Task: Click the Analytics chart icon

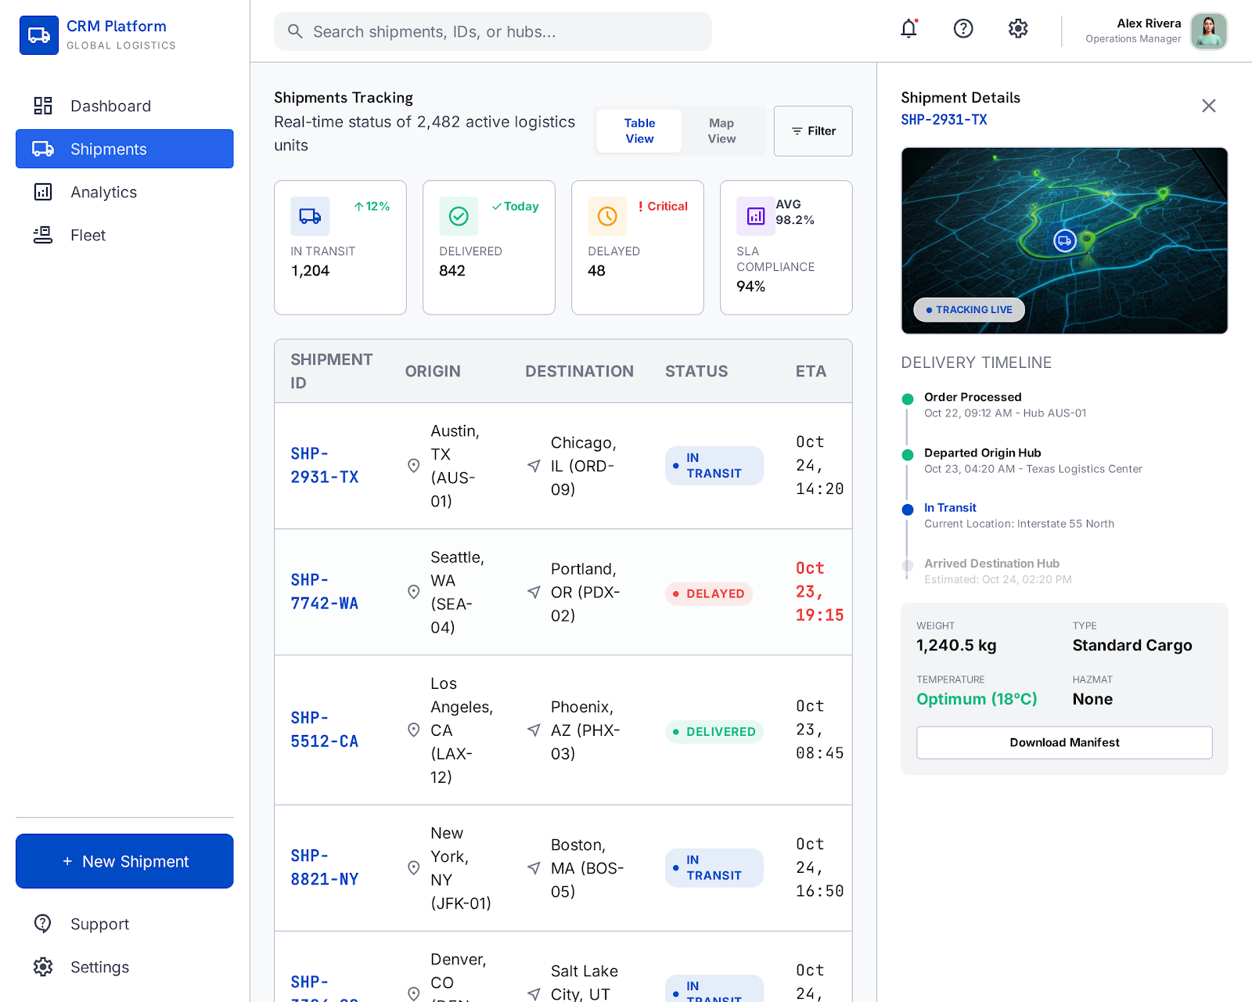Action: [x=43, y=192]
